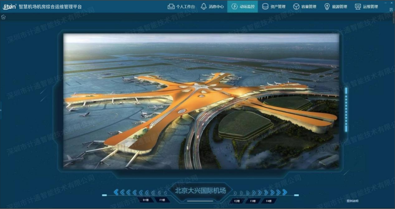Expand the left side panel handle
This screenshot has height=209, width=395.
[1, 110]
